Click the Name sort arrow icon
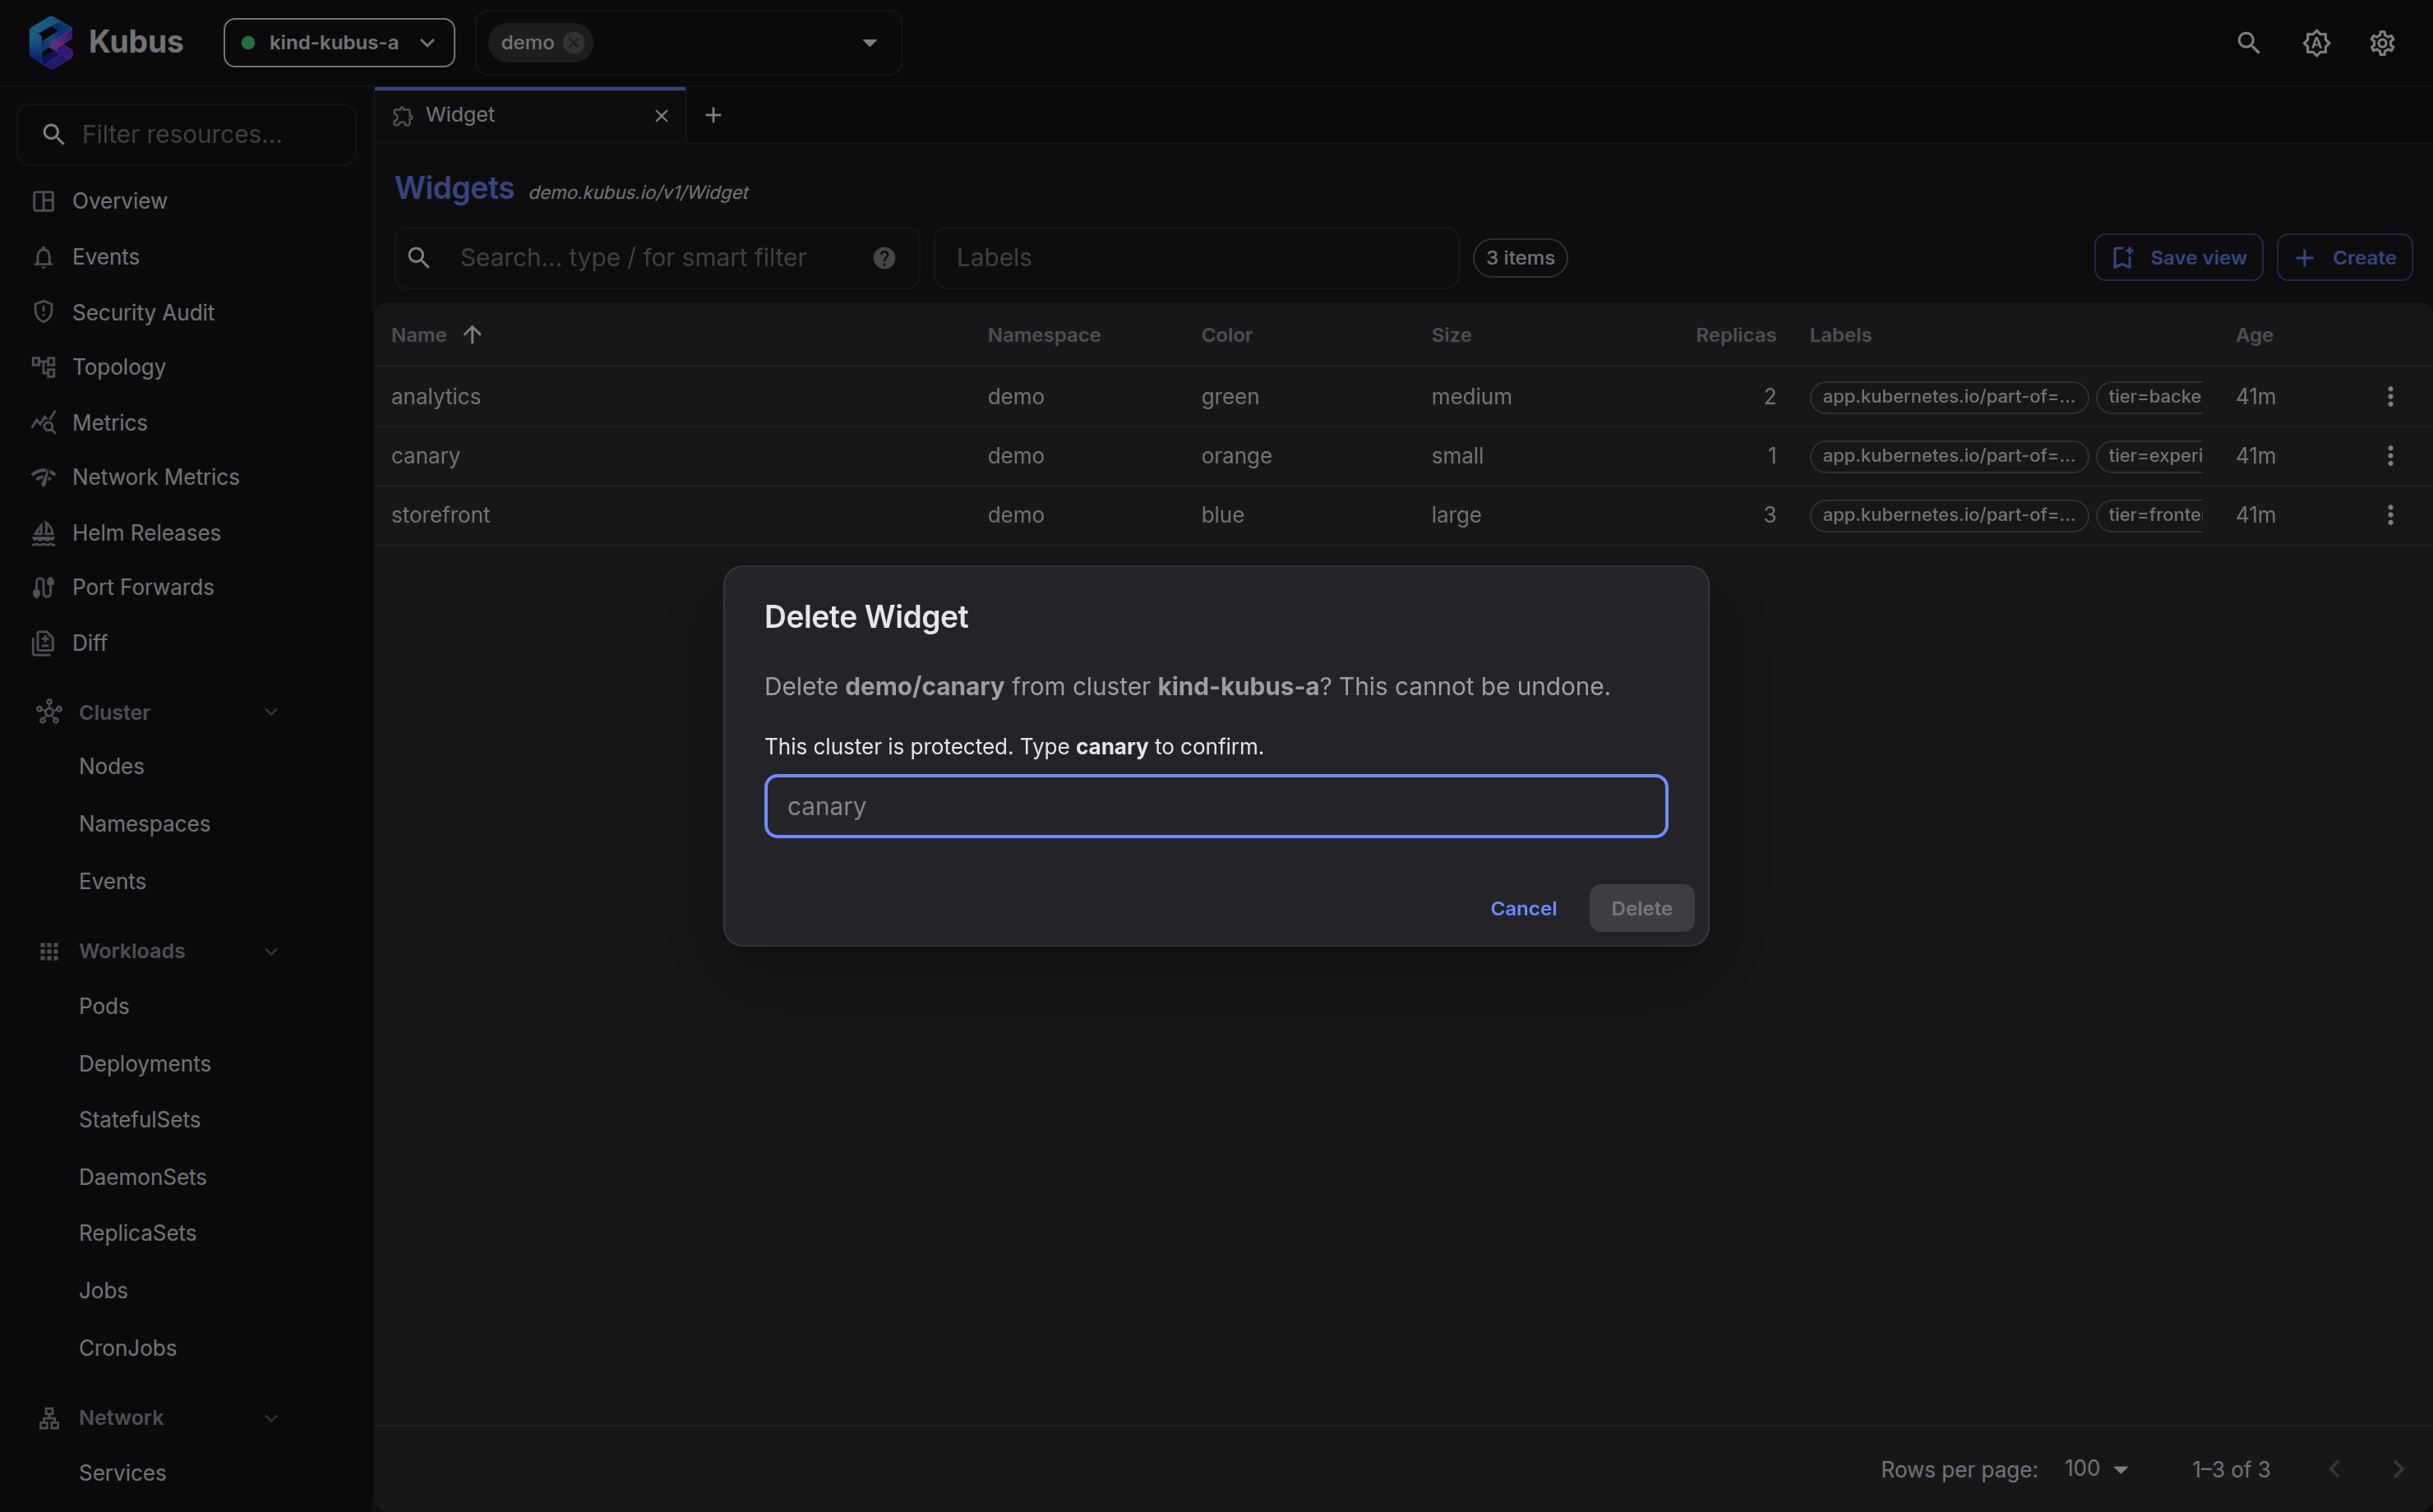This screenshot has width=2433, height=1512. coord(472,335)
